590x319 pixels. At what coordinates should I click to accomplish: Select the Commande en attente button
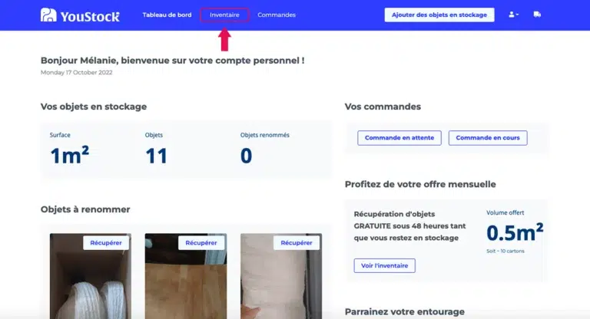click(x=399, y=138)
